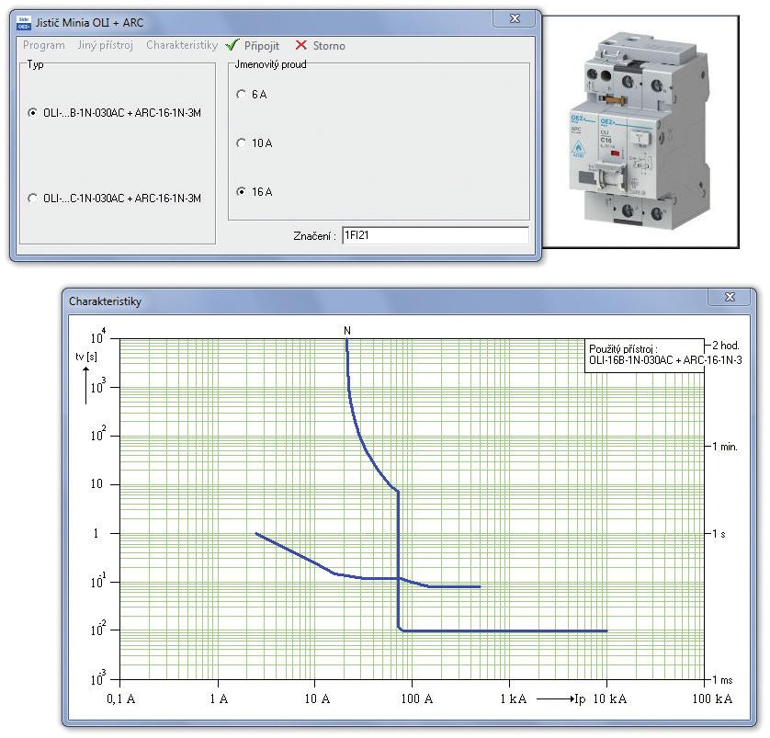Click the Storno button label
The width and height of the screenshot is (770, 738).
[329, 46]
